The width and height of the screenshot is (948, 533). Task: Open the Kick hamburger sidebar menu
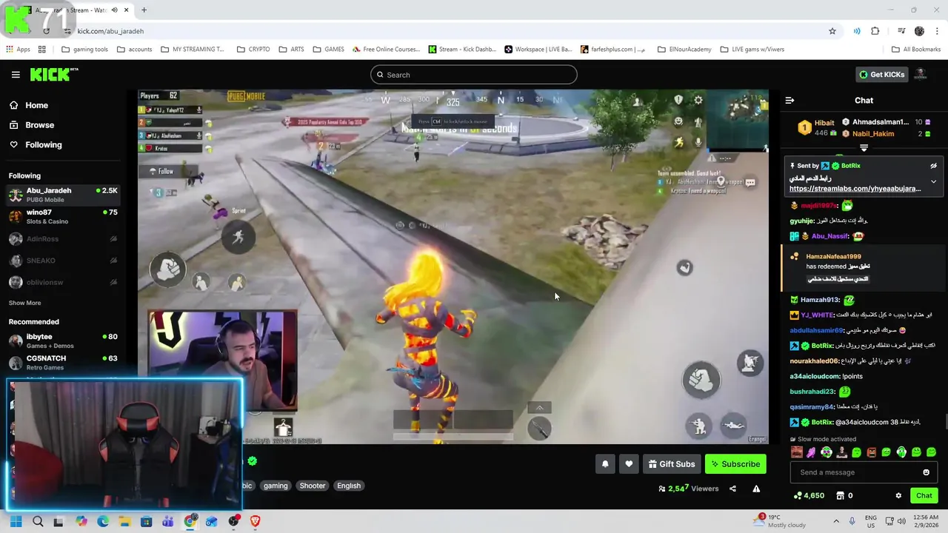coord(16,75)
